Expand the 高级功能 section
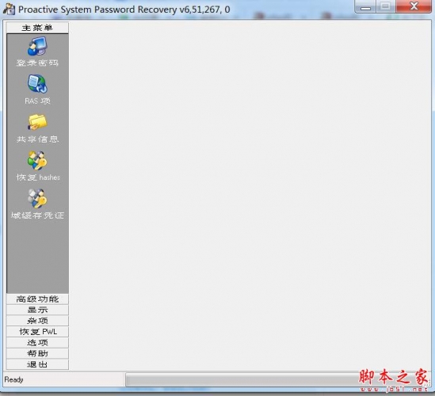This screenshot has height=396, width=435. 37,299
